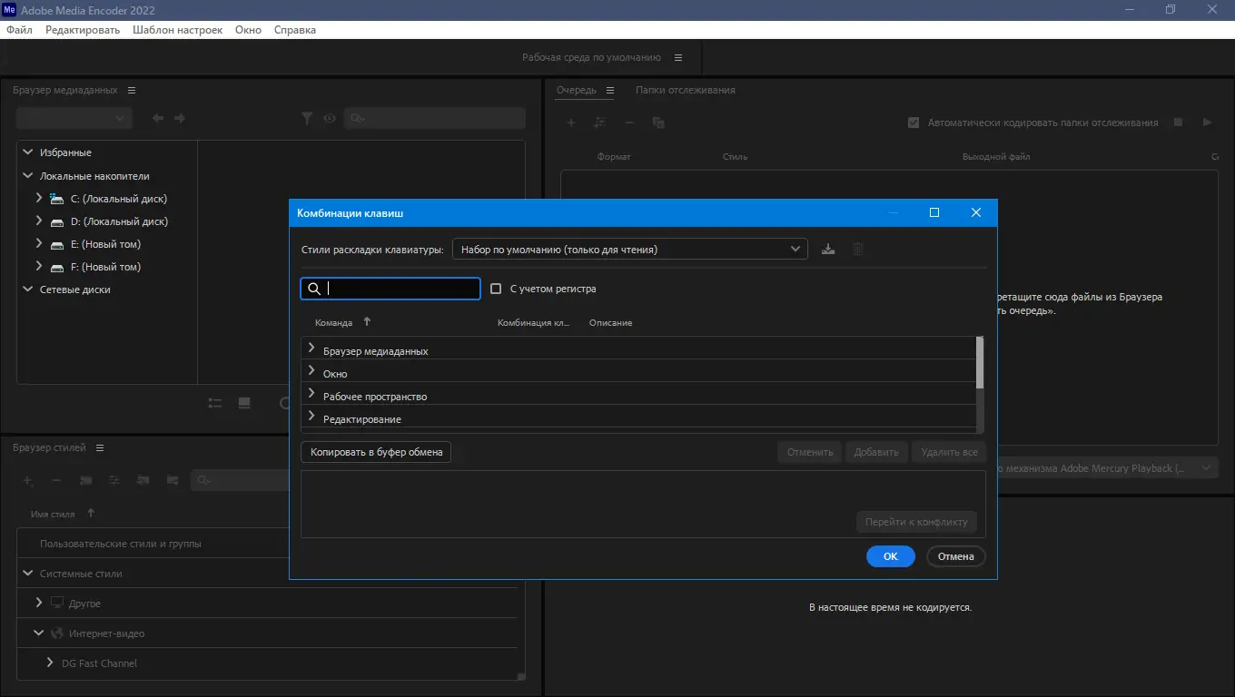Click the add output settings icon in Queue
The height and width of the screenshot is (697, 1235).
coord(599,123)
